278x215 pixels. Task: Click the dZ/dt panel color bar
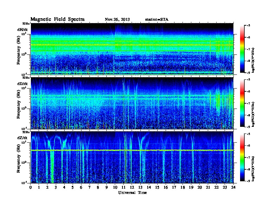(x=242, y=157)
